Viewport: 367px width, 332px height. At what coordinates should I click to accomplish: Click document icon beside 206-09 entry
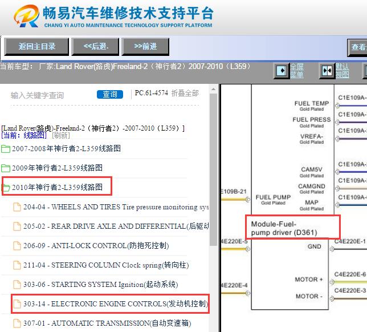(17, 245)
